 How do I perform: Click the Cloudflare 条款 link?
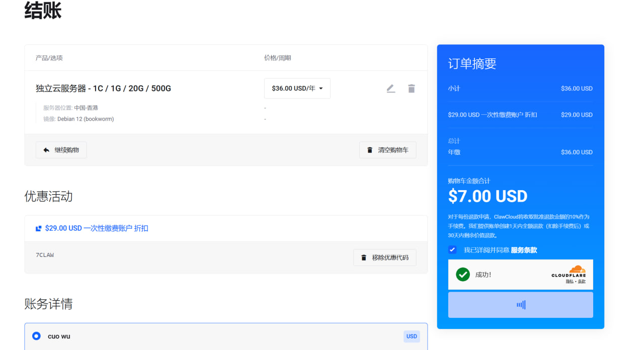click(x=582, y=282)
